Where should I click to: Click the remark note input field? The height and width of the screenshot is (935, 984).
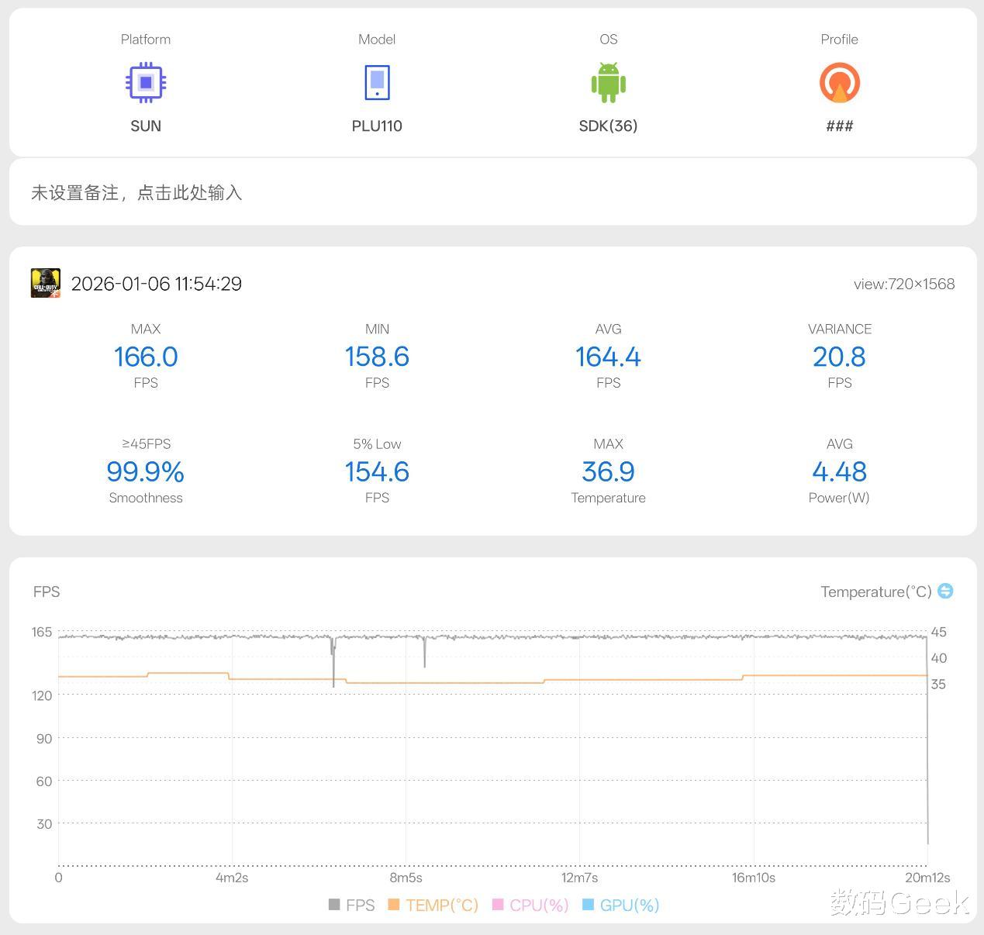point(492,192)
